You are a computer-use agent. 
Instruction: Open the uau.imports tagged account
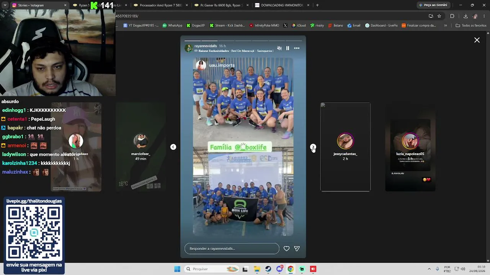pos(222,65)
